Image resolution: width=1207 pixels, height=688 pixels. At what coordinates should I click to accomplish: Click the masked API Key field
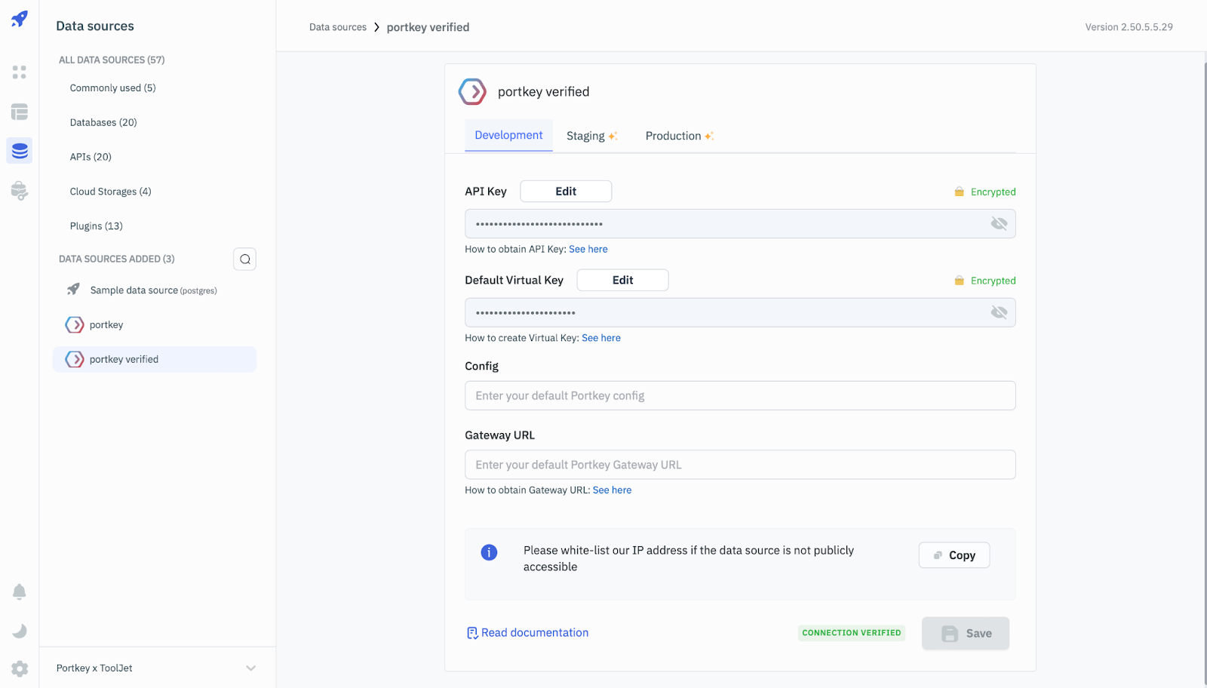[740, 224]
